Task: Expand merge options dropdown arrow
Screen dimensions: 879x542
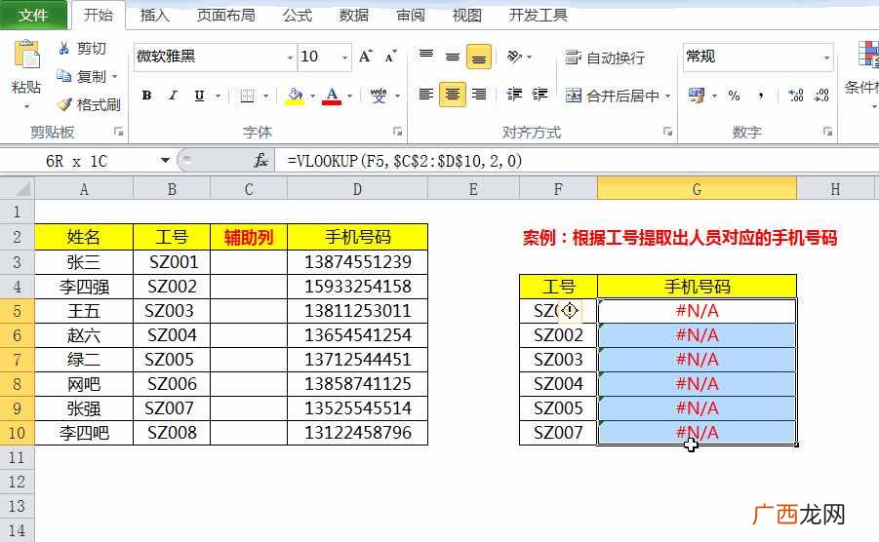Action: pyautogui.click(x=667, y=96)
